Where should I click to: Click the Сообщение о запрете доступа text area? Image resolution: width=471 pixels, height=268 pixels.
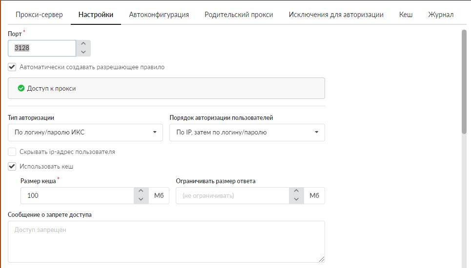[166, 242]
